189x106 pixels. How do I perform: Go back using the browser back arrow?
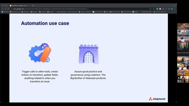[2, 9]
